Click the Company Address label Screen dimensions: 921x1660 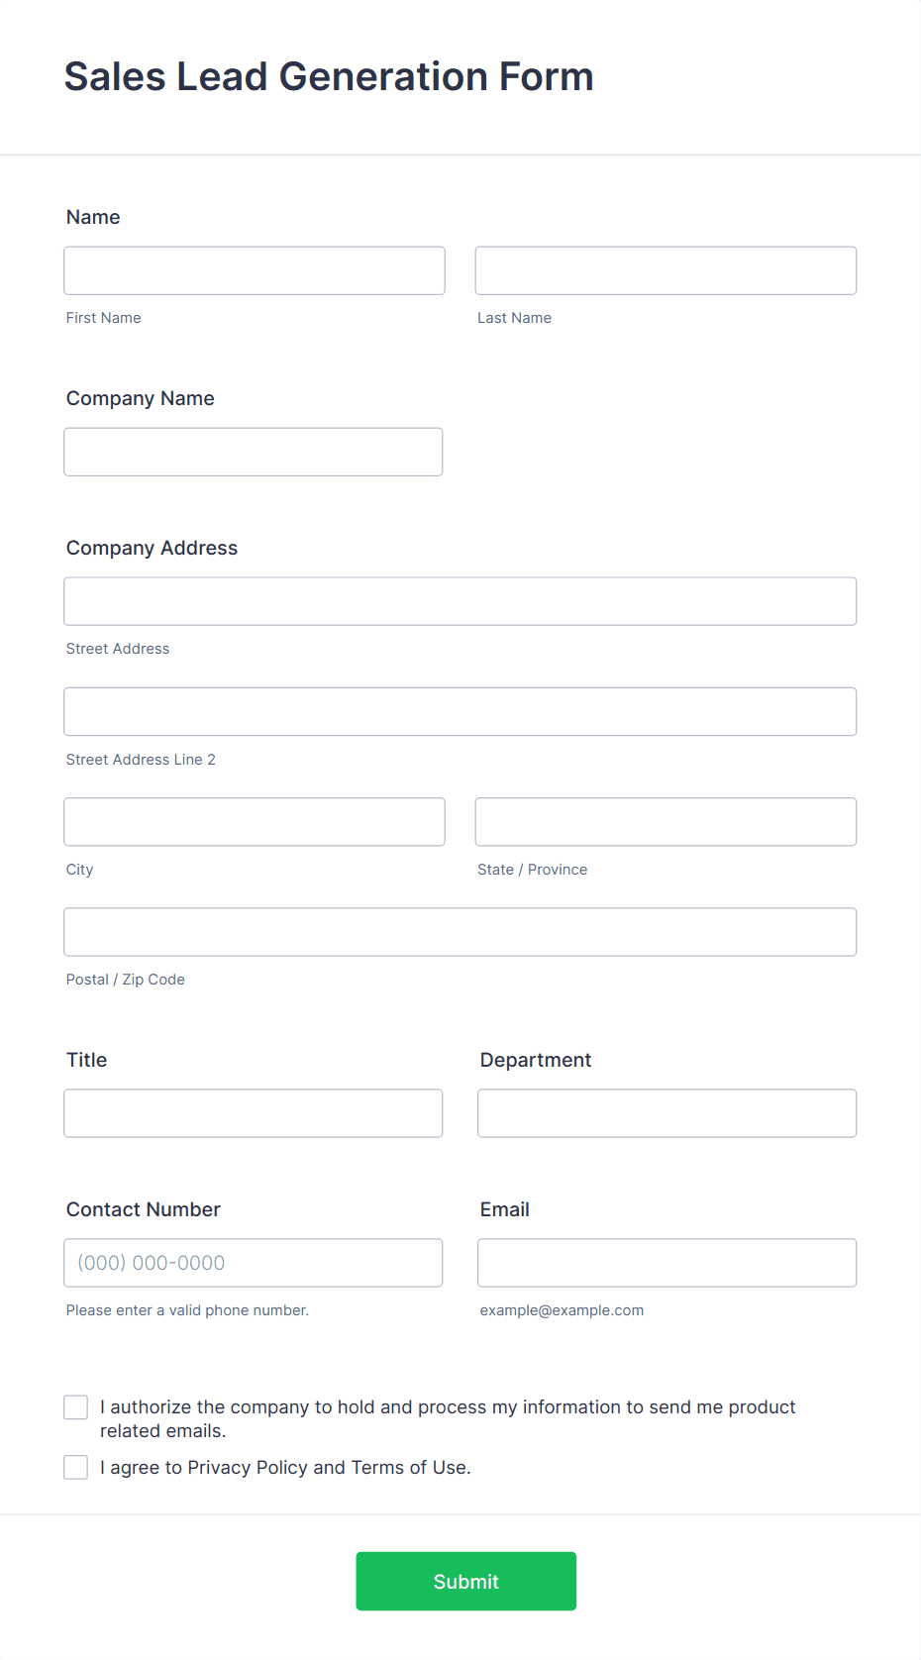[152, 548]
